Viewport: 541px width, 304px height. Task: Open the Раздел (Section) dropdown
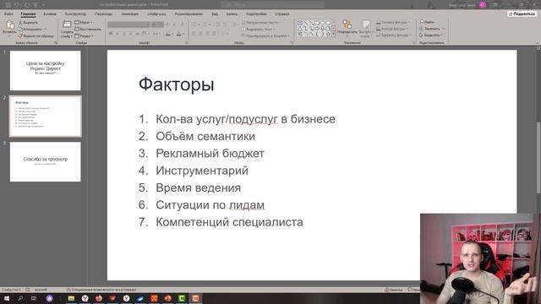pyautogui.click(x=84, y=35)
